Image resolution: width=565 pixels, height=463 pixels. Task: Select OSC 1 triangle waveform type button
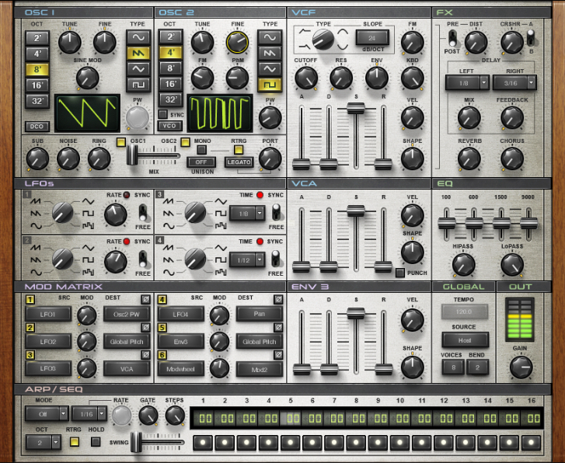coord(138,69)
